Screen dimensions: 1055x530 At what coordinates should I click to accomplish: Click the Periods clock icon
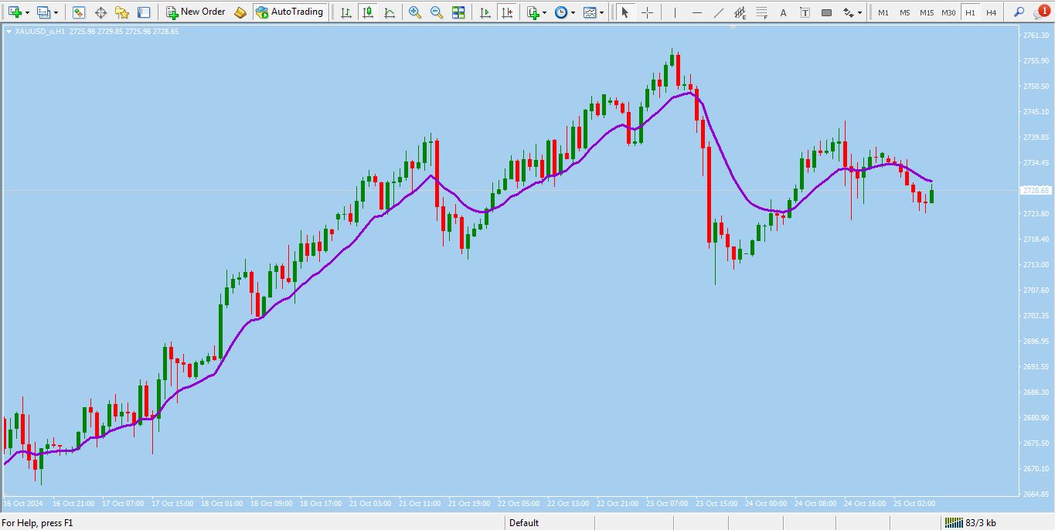tap(560, 12)
